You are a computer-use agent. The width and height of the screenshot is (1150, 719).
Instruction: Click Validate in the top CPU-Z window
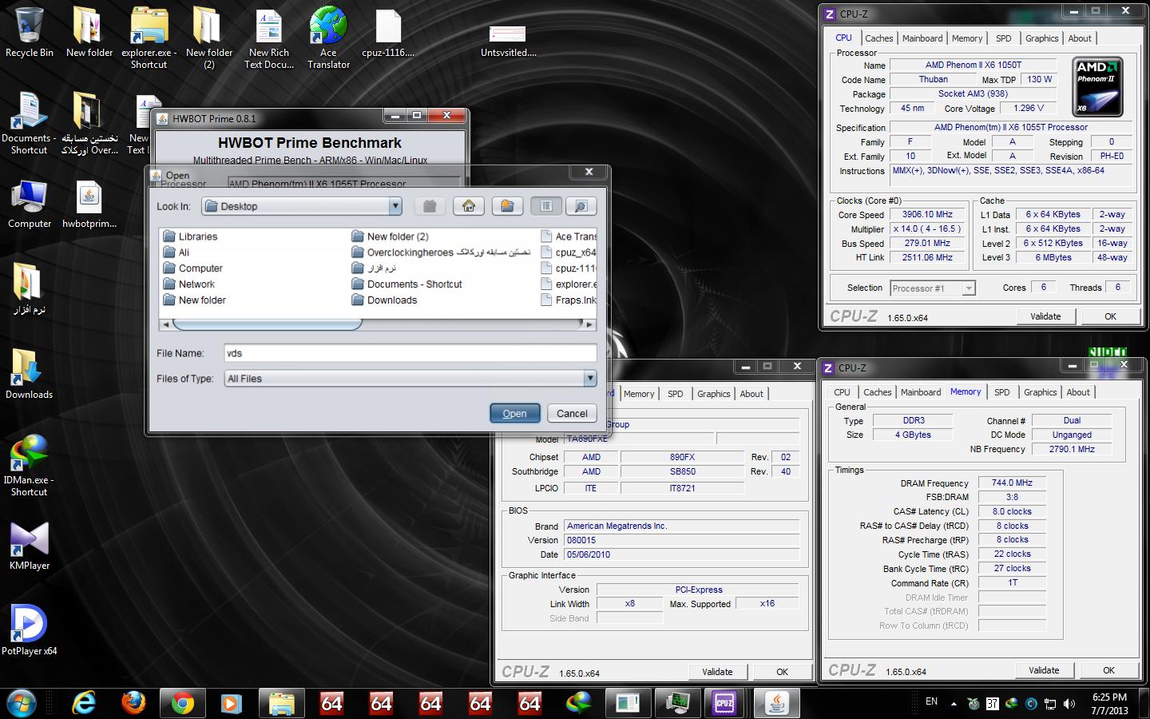[1045, 316]
